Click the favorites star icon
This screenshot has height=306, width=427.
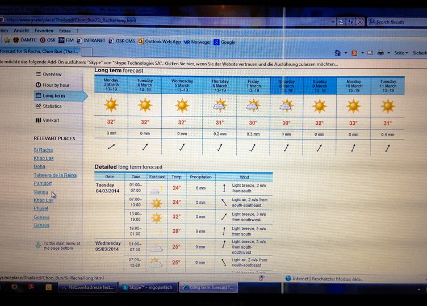(x=7, y=40)
